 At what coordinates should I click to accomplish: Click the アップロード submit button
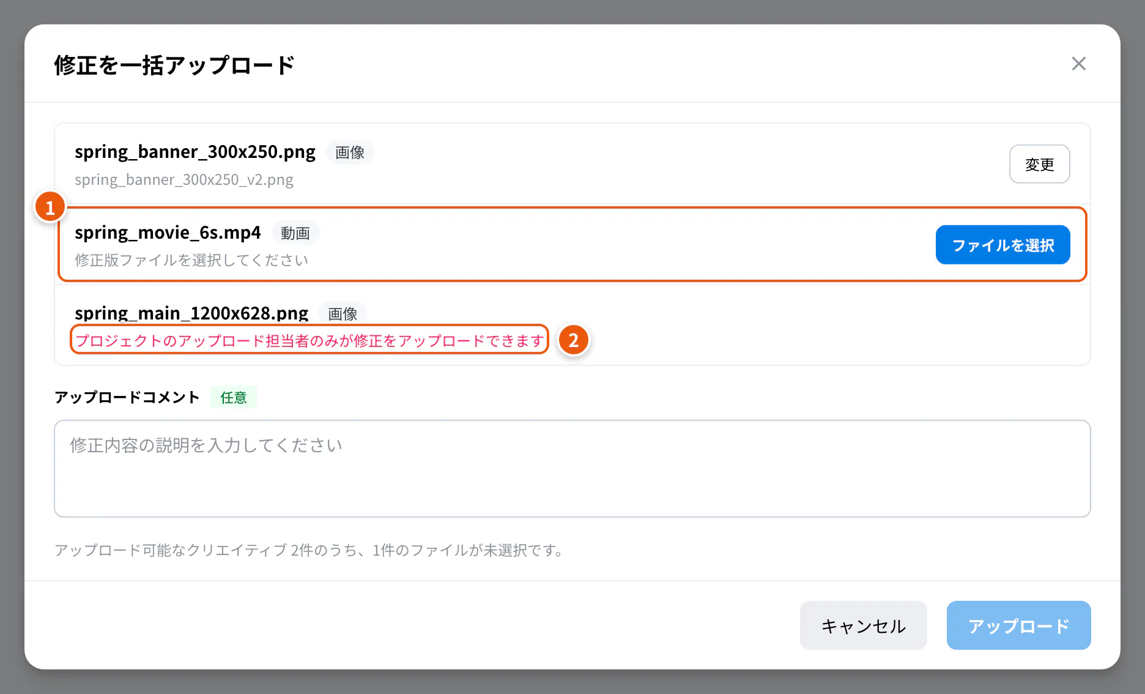[x=1018, y=625]
